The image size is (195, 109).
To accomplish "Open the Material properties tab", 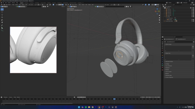I will (x=162, y=68).
